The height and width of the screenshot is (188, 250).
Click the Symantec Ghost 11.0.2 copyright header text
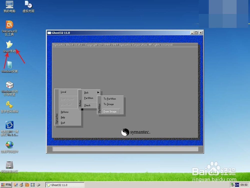coord(113,45)
